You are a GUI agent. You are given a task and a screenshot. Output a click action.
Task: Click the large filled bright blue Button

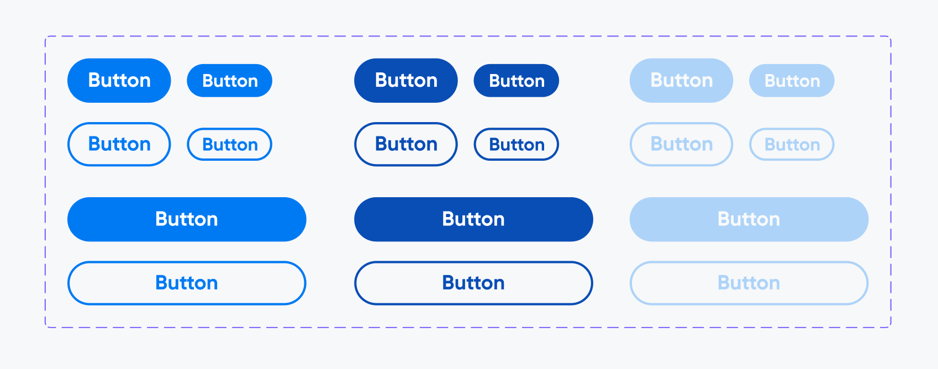pos(119,81)
